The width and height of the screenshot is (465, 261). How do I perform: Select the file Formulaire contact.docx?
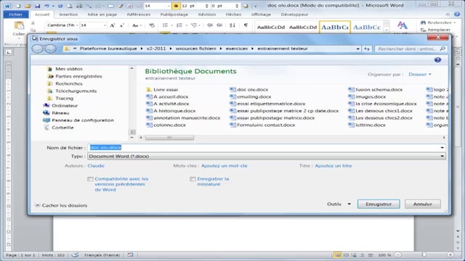coord(263,125)
